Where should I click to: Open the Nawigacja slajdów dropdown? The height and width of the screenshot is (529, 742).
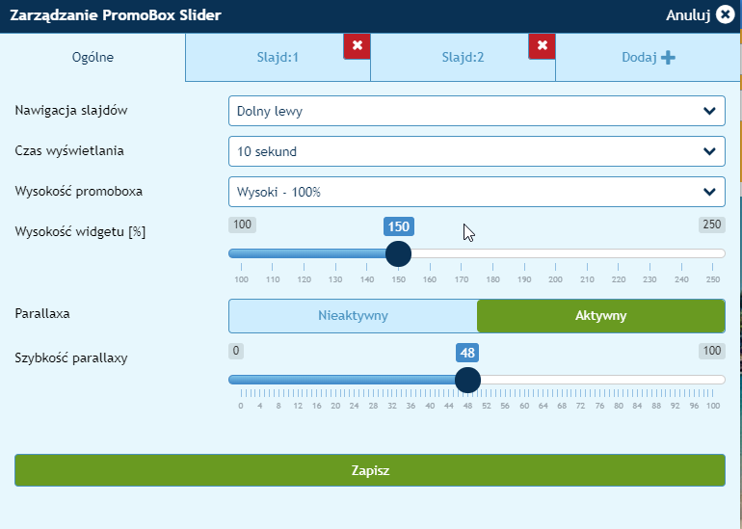(x=477, y=111)
